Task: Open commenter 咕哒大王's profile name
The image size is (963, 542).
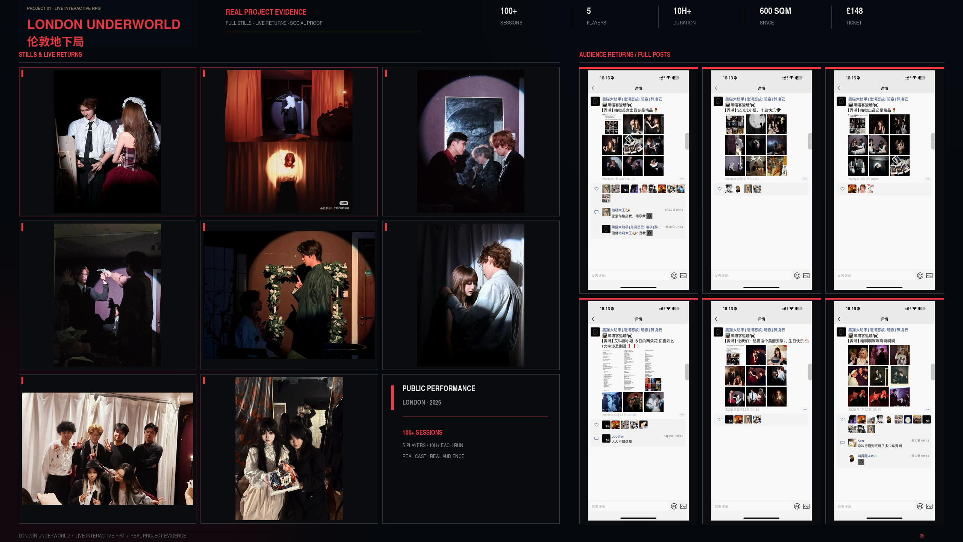Action: pos(620,210)
